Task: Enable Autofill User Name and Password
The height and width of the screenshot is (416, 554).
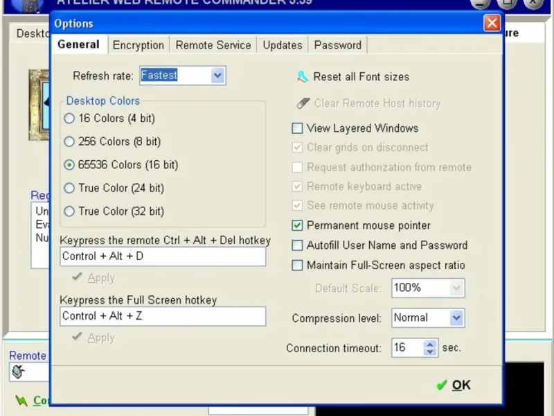Action: [x=297, y=245]
